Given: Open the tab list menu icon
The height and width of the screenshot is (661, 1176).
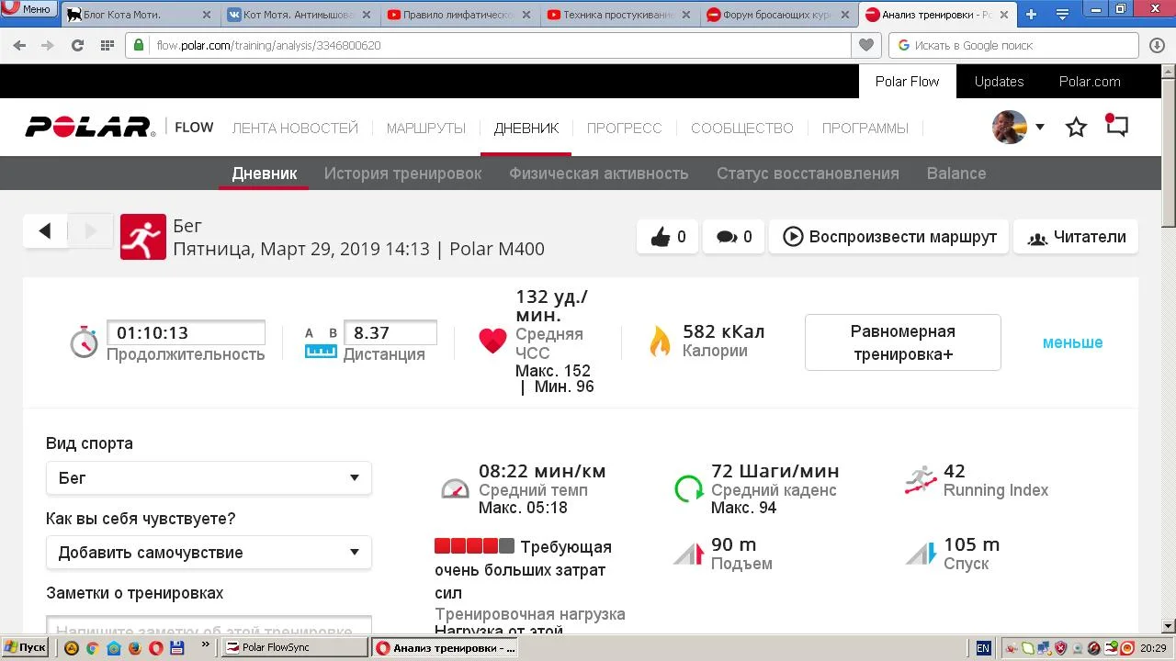Looking at the screenshot, I should [x=1063, y=15].
